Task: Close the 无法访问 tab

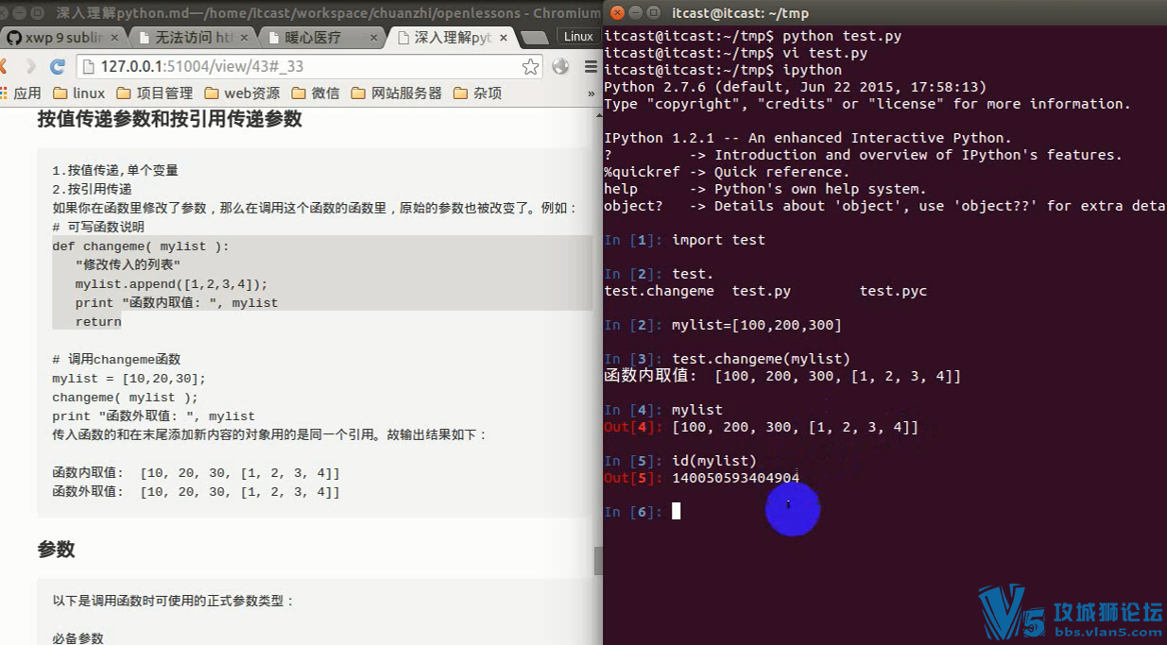Action: tap(245, 38)
